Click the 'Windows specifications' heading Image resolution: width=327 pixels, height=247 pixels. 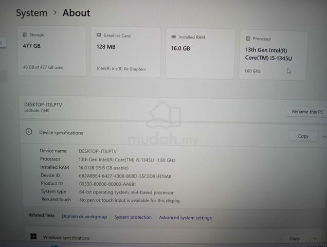(66, 238)
